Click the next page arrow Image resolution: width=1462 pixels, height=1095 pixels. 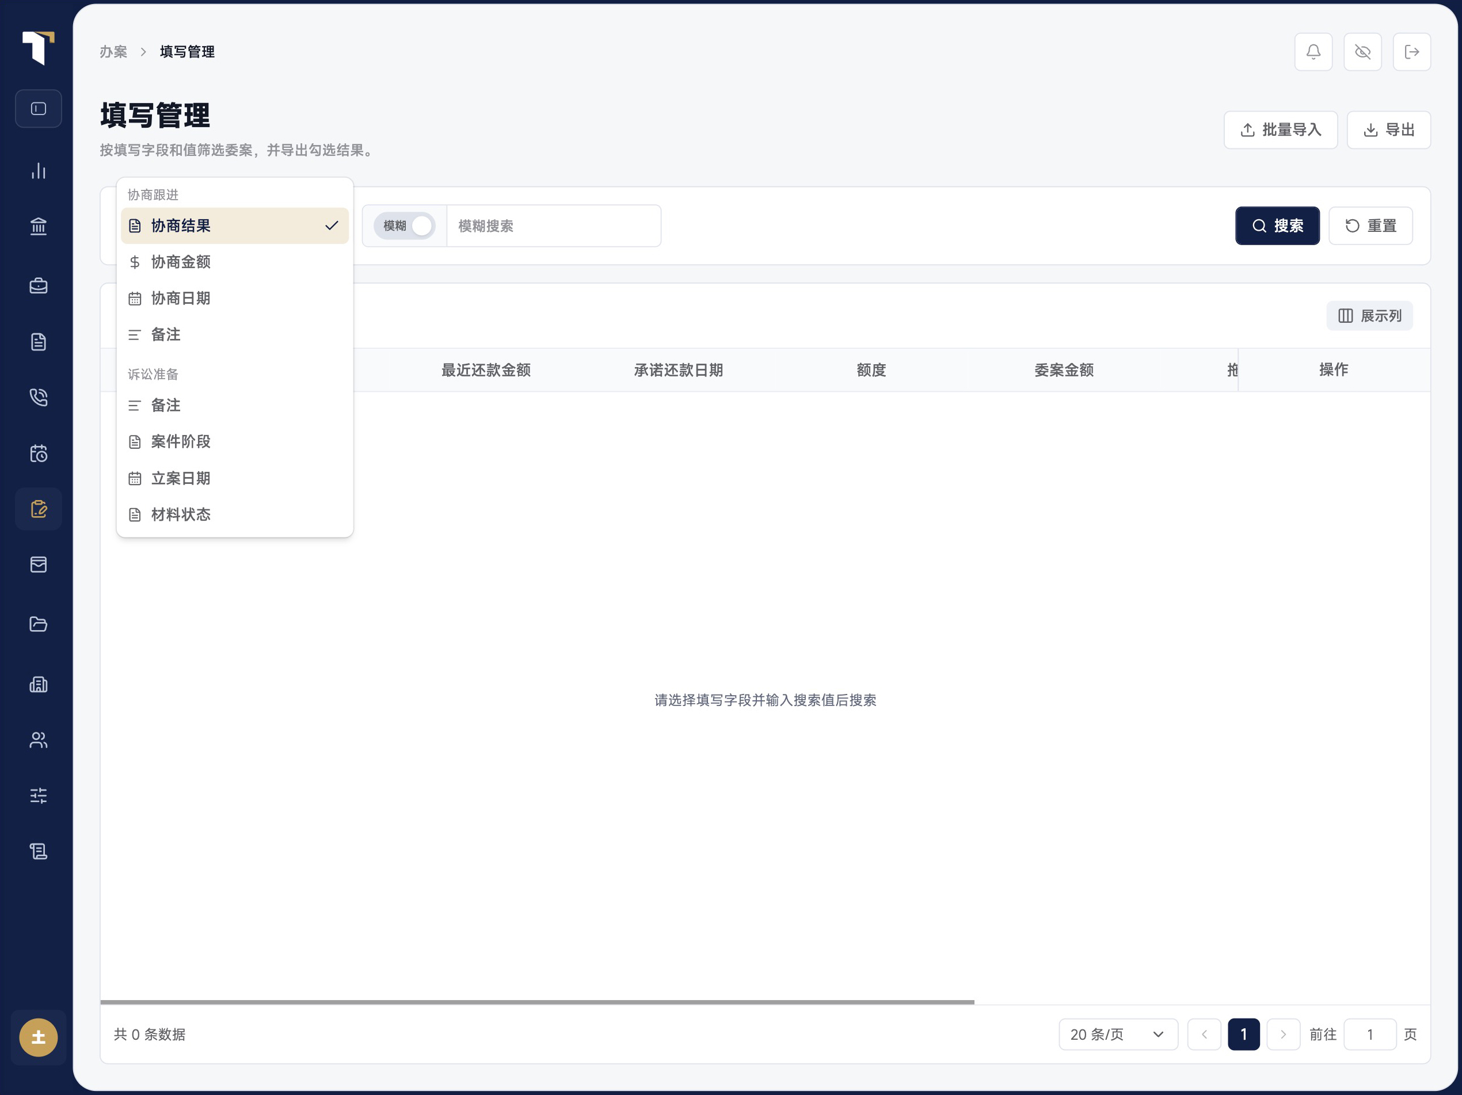(1283, 1035)
